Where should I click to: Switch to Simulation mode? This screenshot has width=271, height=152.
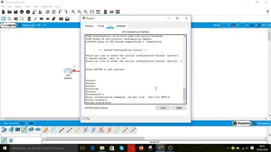pos(261,123)
